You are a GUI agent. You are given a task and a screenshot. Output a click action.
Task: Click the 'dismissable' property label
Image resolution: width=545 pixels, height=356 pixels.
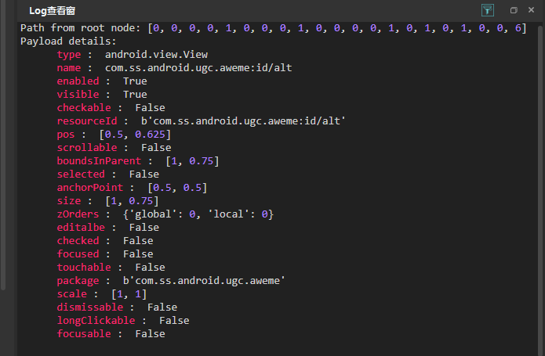click(90, 307)
